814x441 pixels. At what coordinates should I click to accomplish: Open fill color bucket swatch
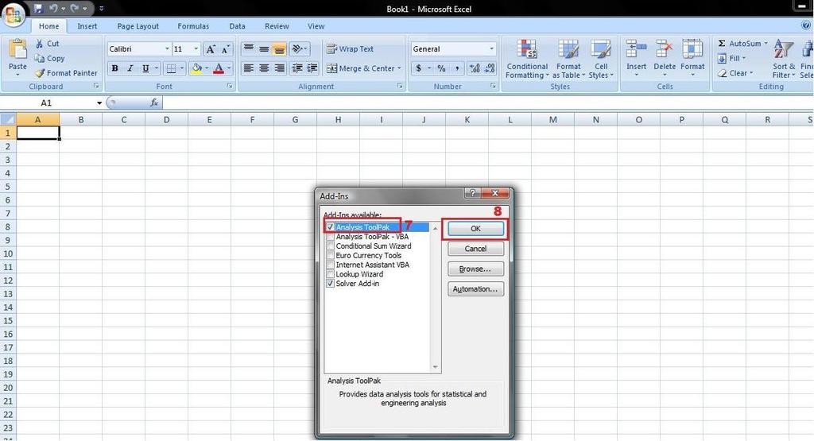pyautogui.click(x=196, y=68)
